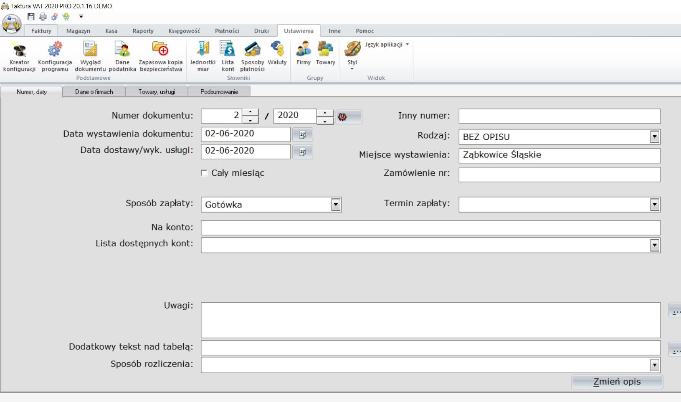The image size is (681, 402).
Task: Enable the Cały miesiąc checkbox
Action: (x=204, y=173)
